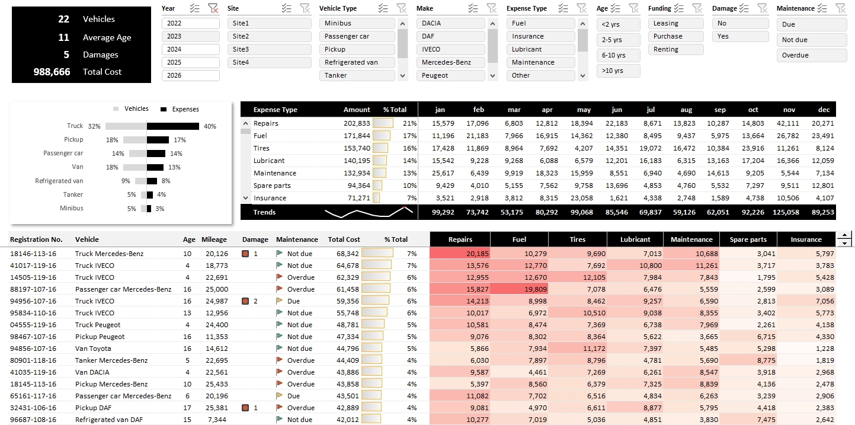Spin down arrow right of Insurance column header
The image size is (855, 425).
[844, 243]
